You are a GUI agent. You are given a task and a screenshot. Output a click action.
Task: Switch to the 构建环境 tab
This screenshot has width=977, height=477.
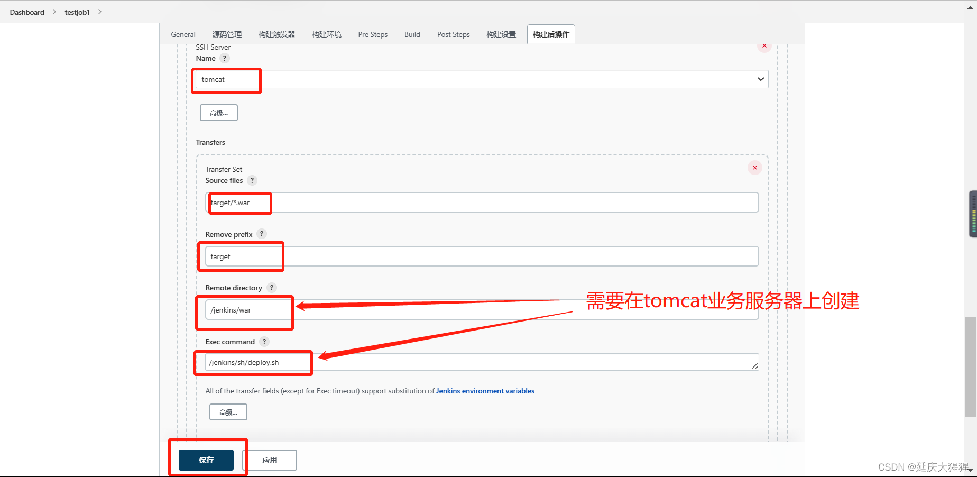327,34
